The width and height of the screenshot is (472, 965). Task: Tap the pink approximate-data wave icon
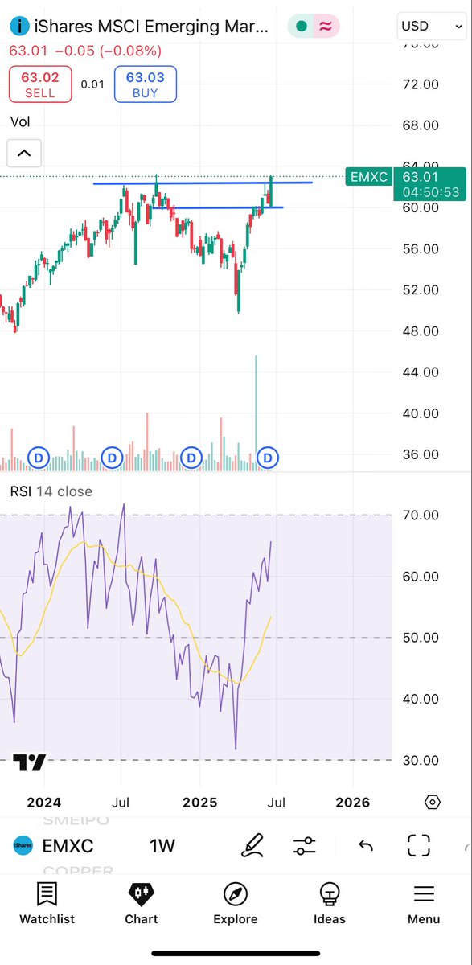pyautogui.click(x=326, y=27)
